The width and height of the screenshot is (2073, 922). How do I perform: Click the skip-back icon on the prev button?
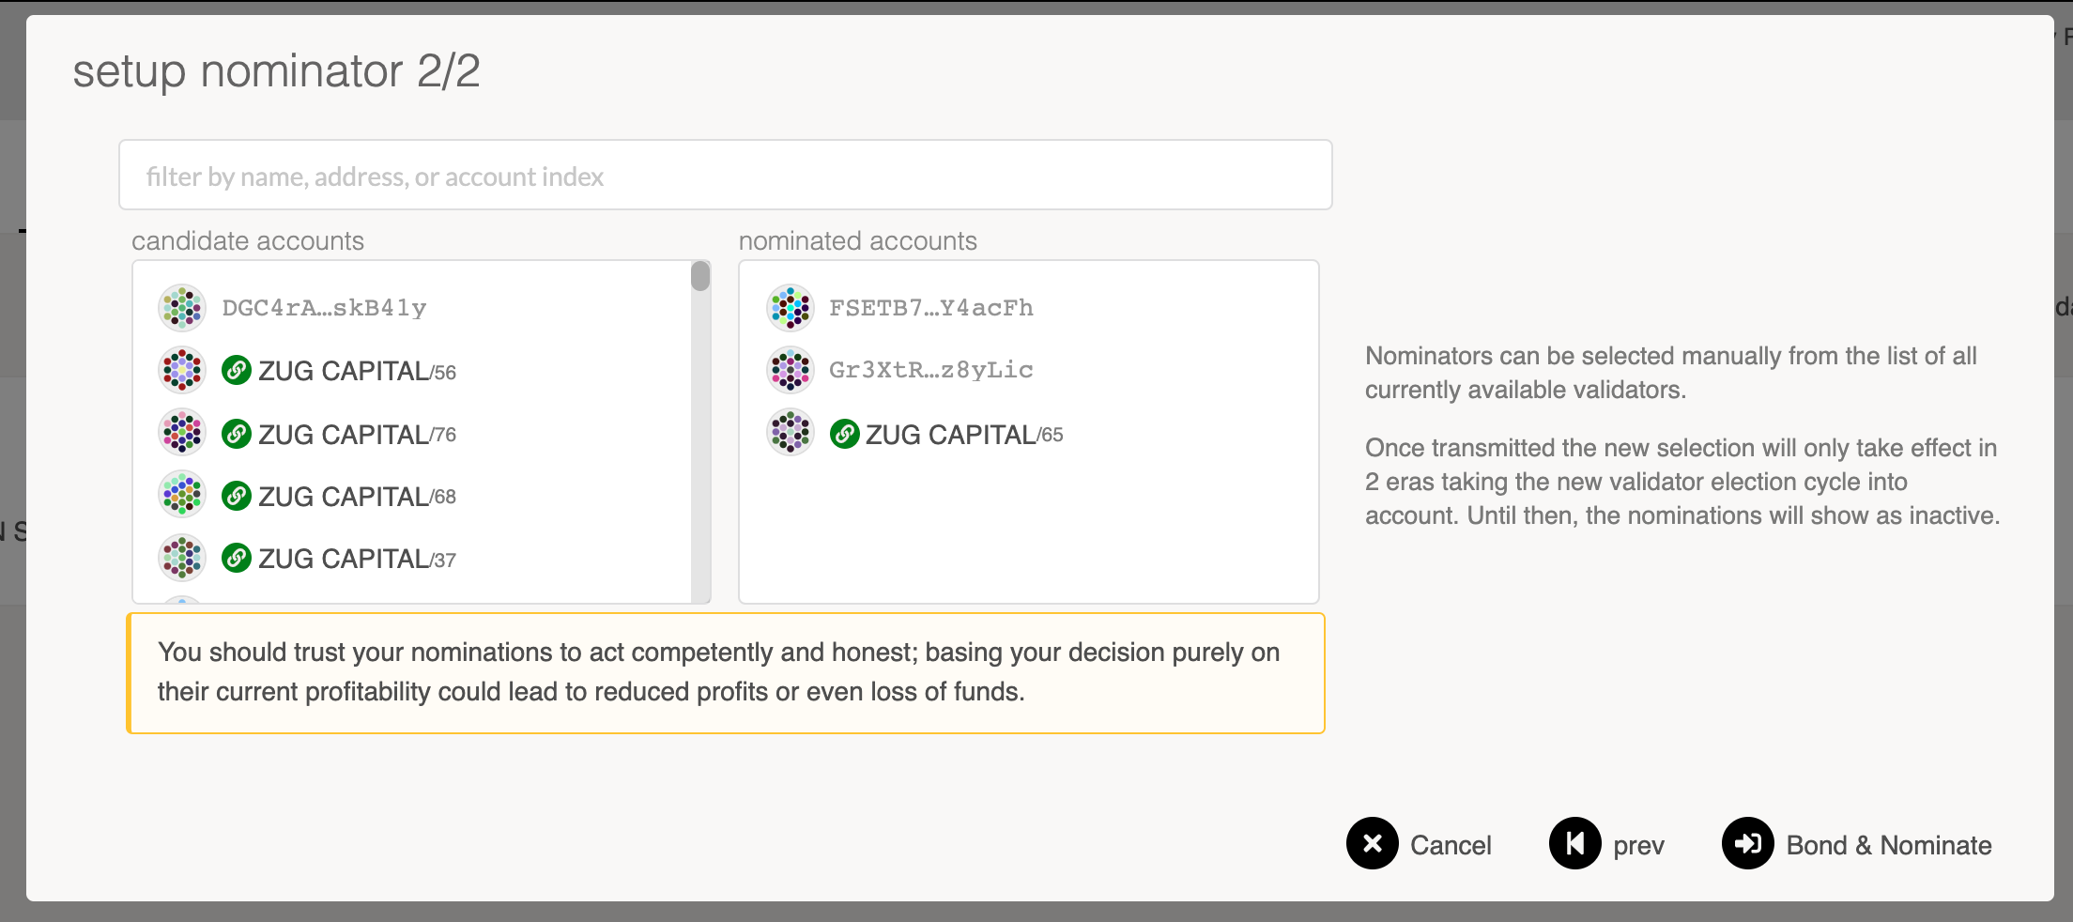[x=1574, y=844]
